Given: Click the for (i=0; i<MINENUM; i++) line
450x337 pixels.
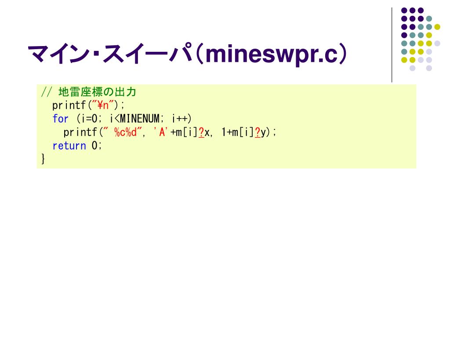Looking at the screenshot, I should [122, 118].
